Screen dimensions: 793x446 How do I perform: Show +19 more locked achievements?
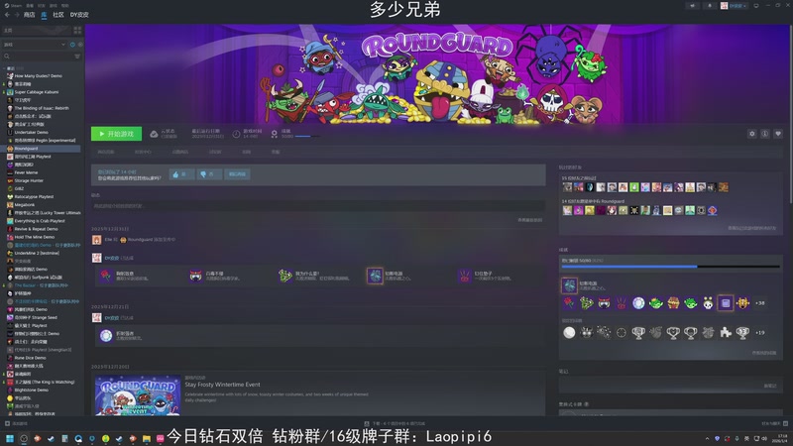pyautogui.click(x=759, y=333)
